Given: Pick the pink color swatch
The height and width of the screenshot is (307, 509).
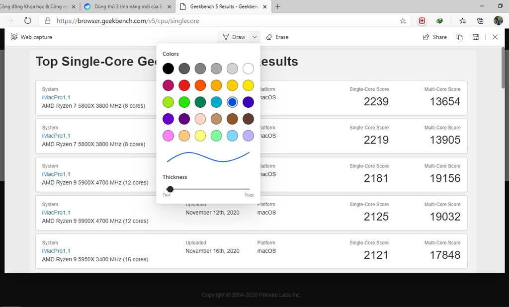Looking at the screenshot, I should point(168,136).
